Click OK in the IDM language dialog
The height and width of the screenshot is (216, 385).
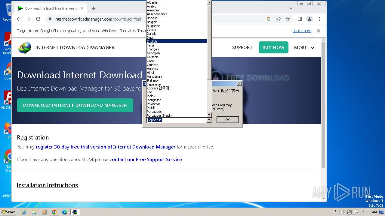click(227, 120)
